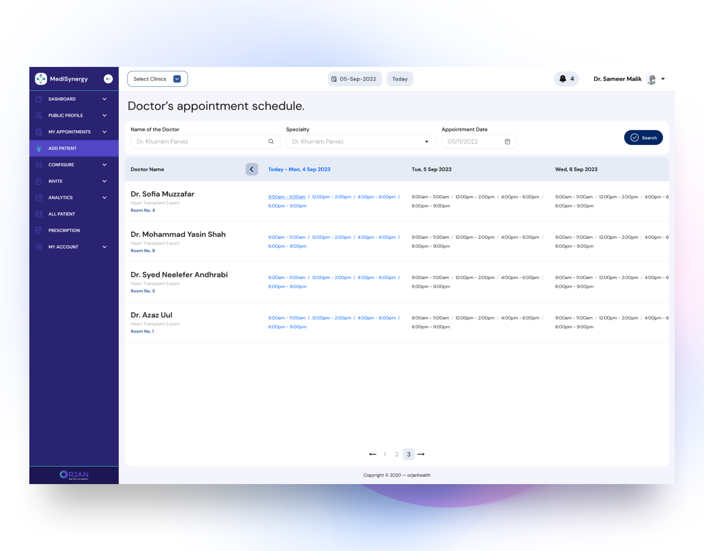
Task: Click the Analytics sidebar icon
Action: click(39, 197)
